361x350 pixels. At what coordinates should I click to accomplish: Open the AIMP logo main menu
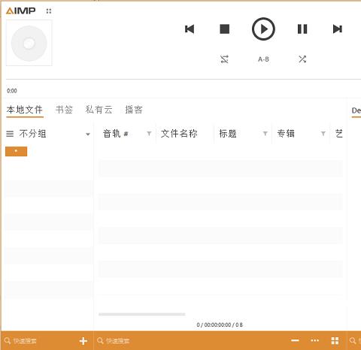(x=21, y=11)
